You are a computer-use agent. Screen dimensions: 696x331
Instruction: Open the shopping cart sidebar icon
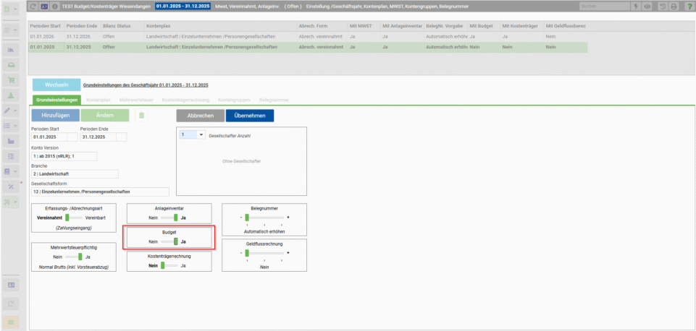[11, 80]
